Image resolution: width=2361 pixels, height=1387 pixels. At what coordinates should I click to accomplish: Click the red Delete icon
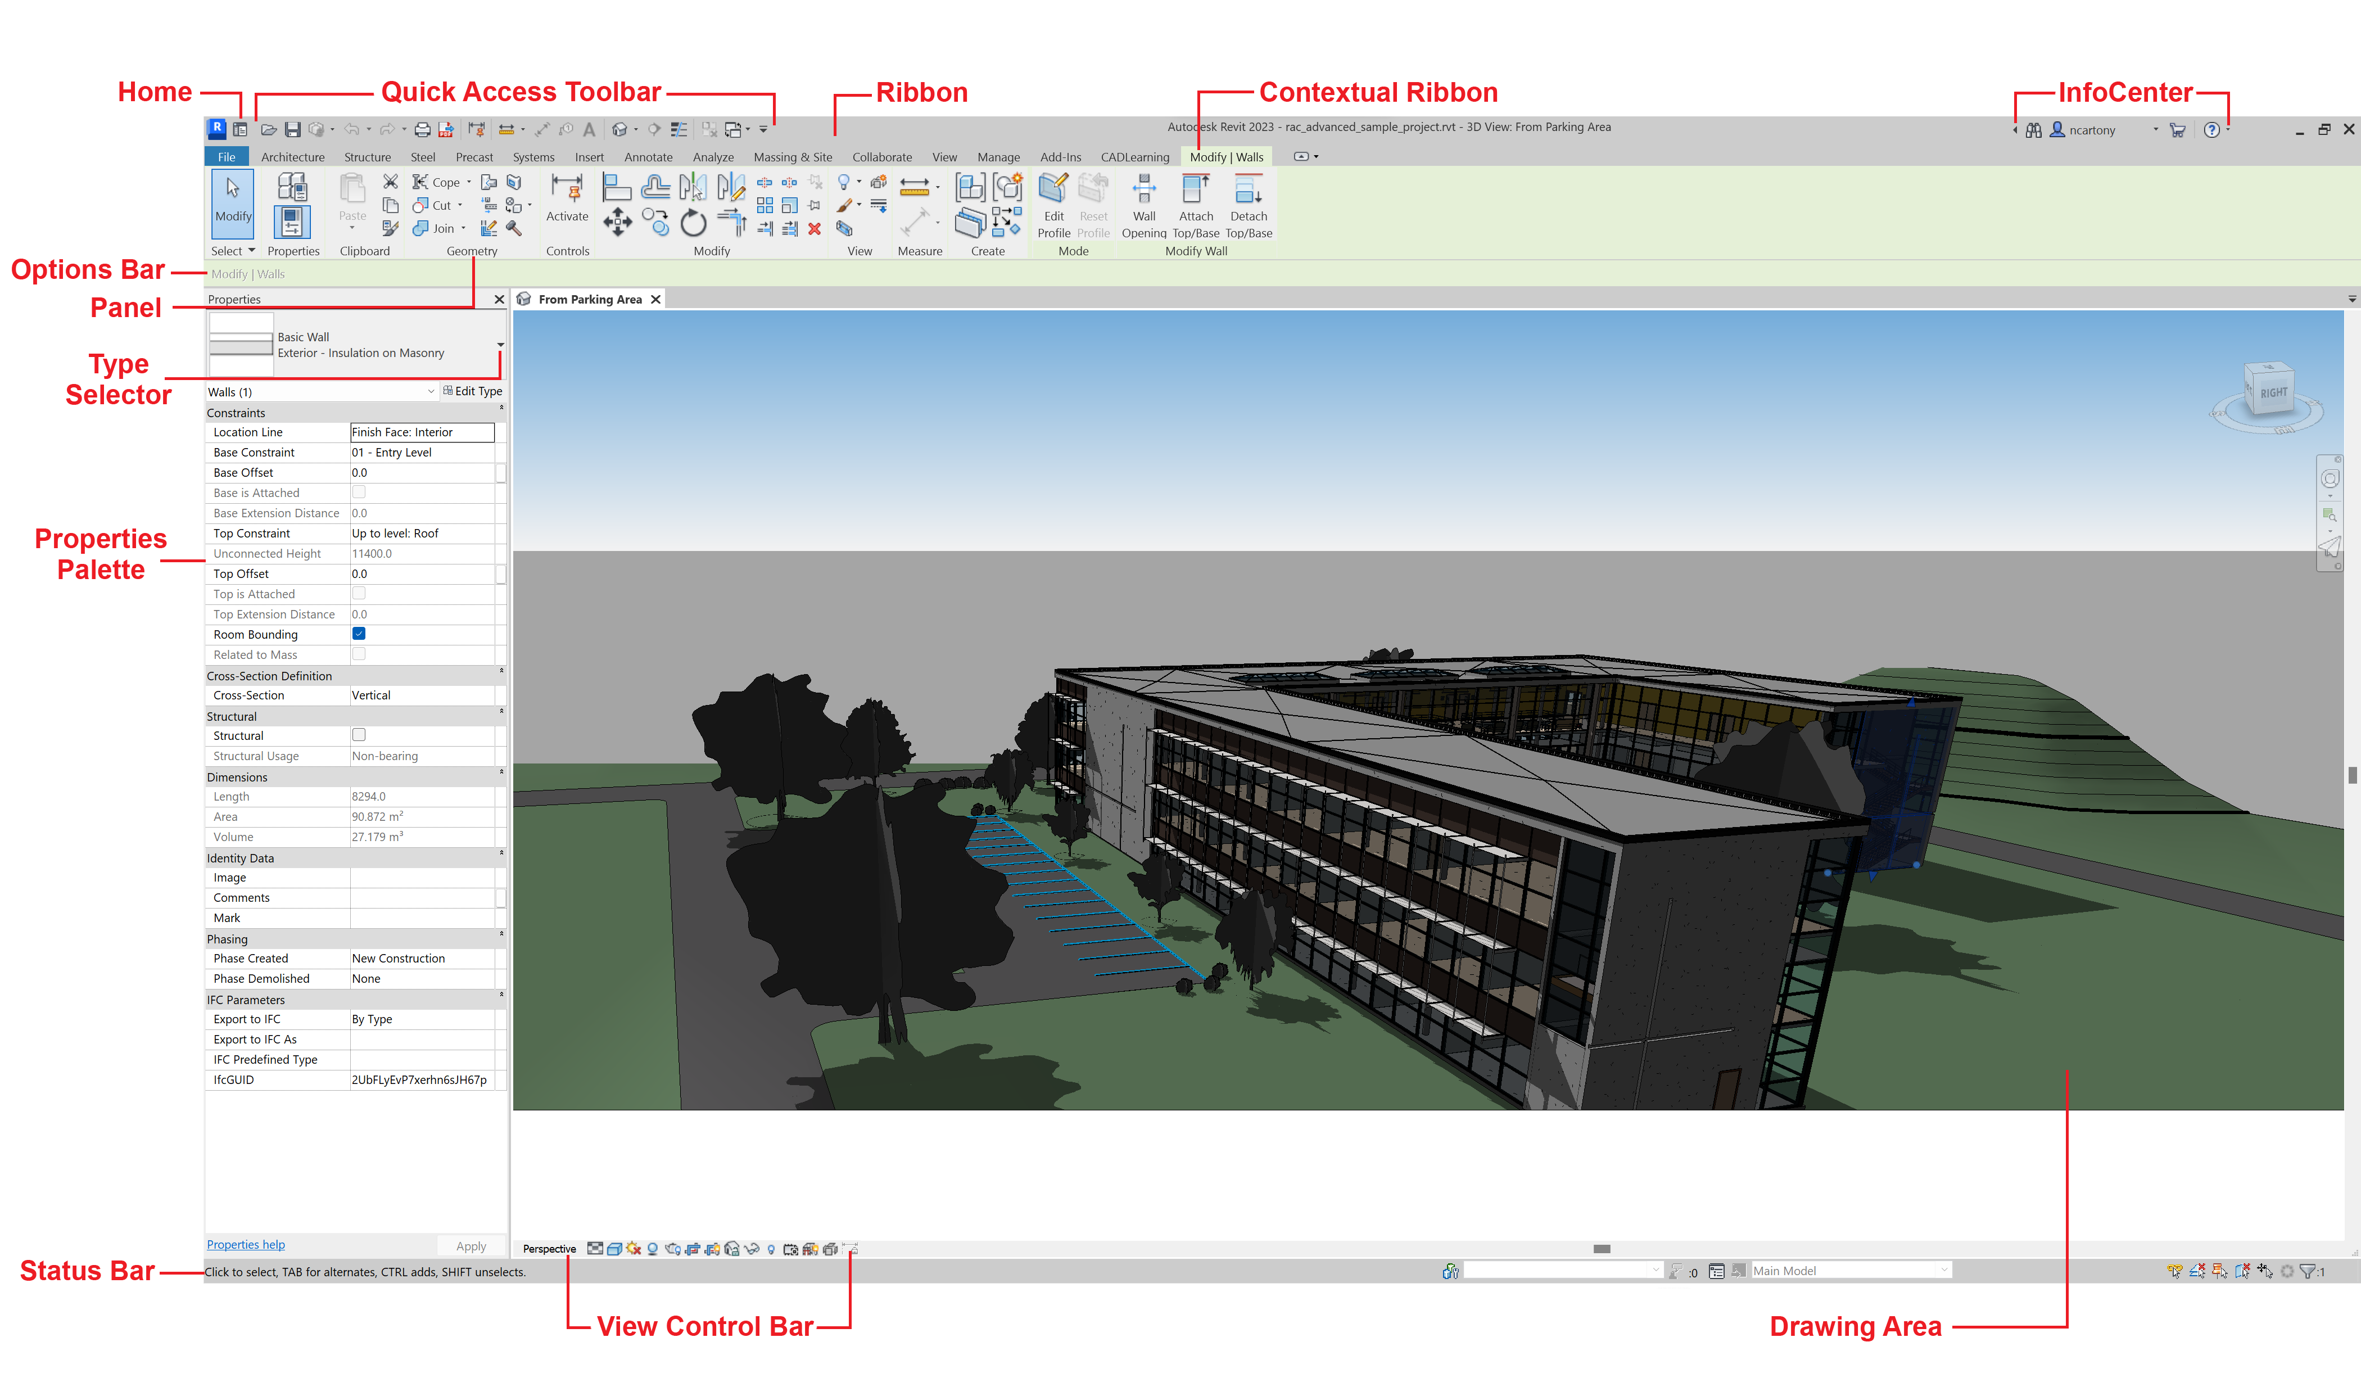coord(814,228)
